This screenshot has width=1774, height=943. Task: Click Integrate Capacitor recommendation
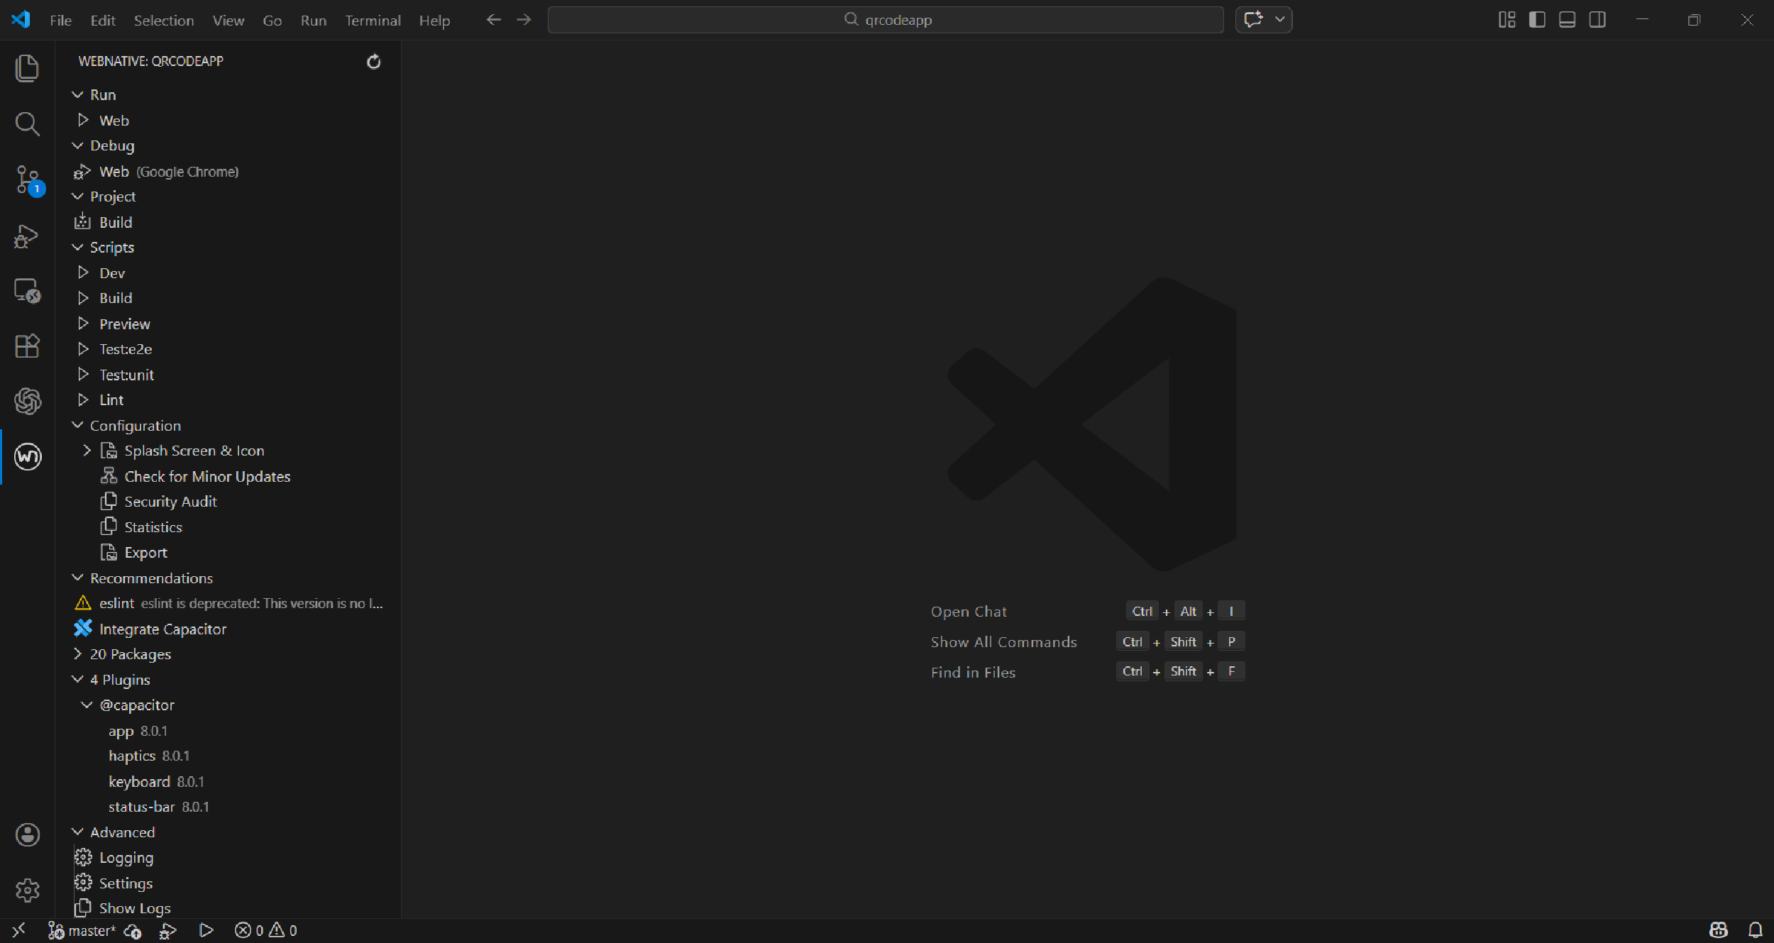click(x=228, y=629)
